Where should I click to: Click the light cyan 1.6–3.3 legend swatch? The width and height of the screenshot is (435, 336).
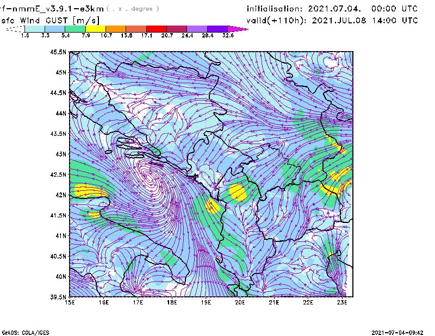pyautogui.click(x=35, y=29)
